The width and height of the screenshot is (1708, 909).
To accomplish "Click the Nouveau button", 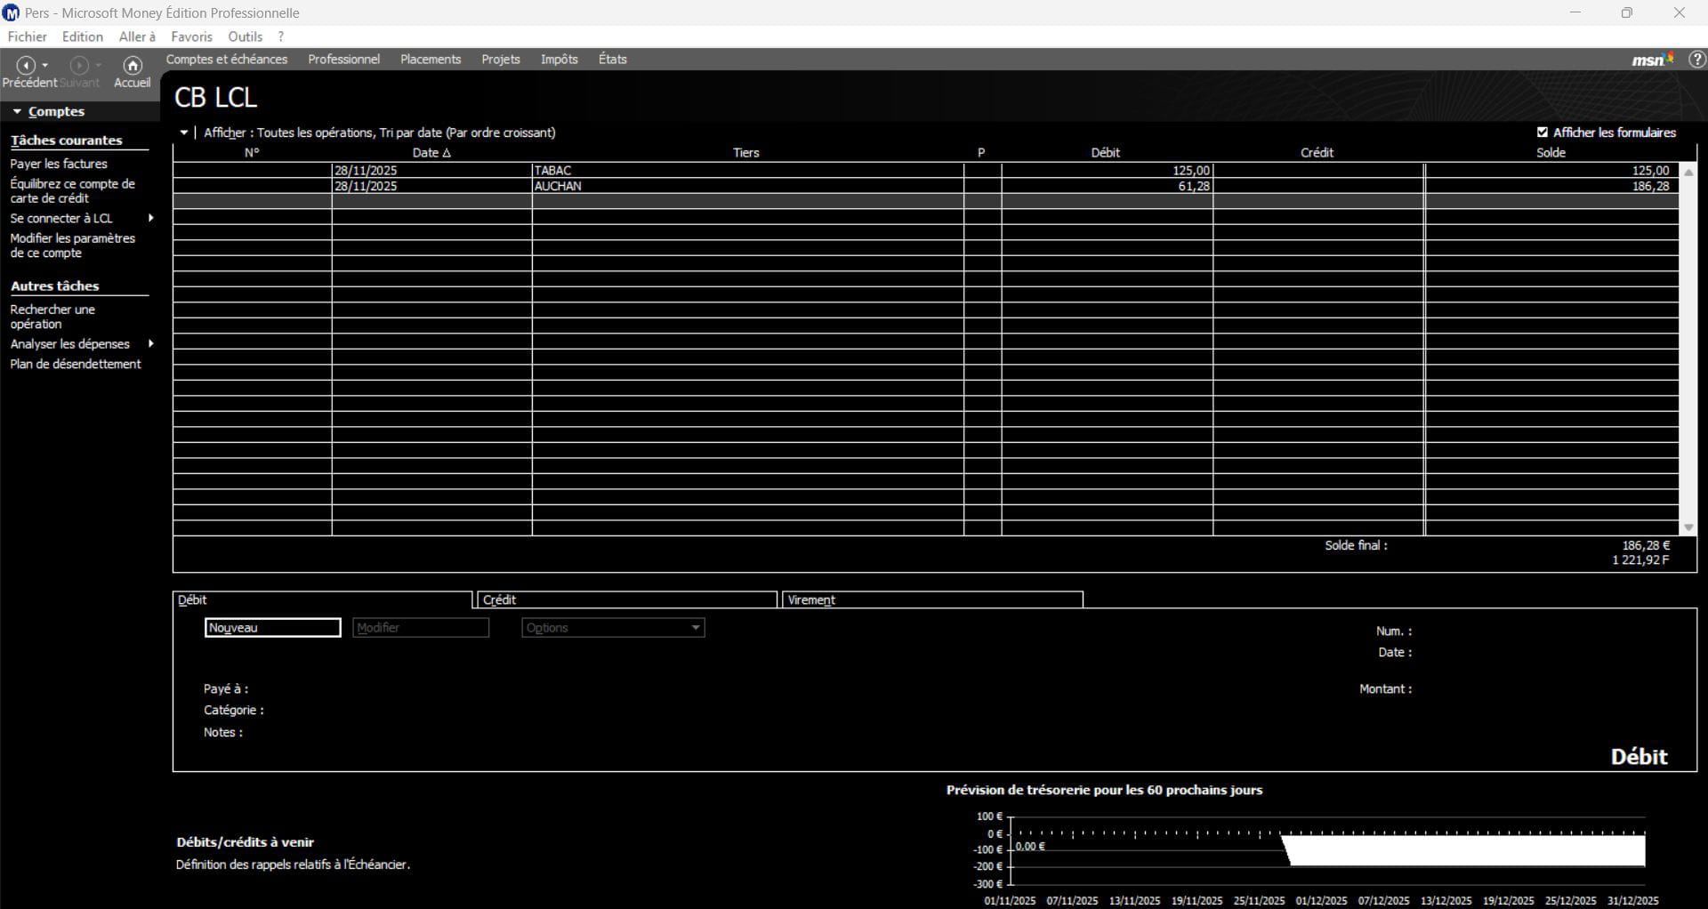I will (272, 628).
